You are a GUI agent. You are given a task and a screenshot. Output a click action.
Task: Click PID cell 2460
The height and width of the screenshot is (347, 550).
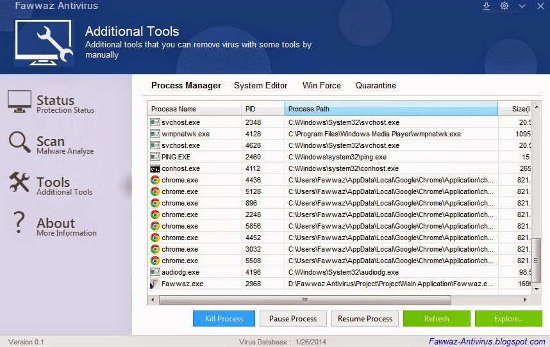253,157
